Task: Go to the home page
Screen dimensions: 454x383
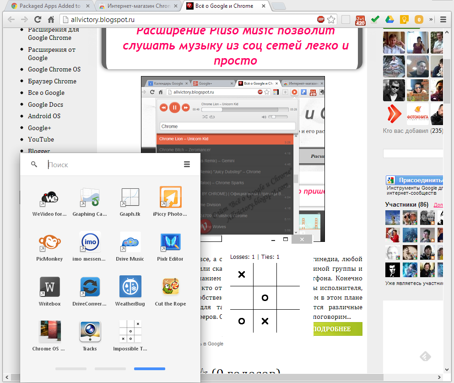Action: point(51,19)
